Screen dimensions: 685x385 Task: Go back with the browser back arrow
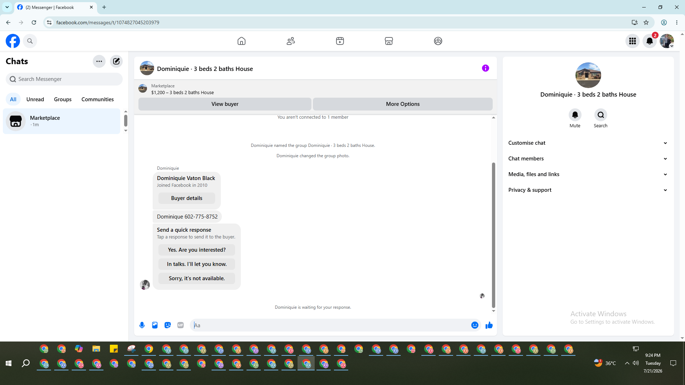coord(8,22)
